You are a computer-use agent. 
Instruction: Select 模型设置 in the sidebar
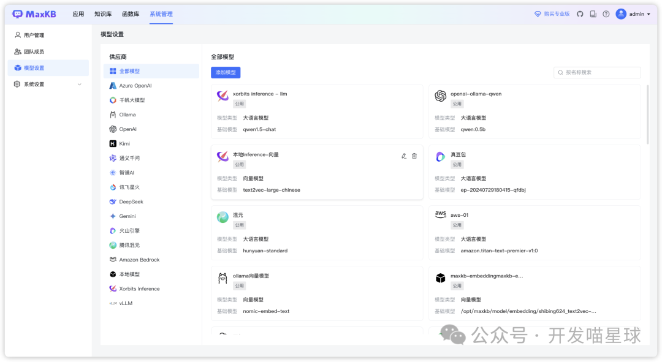pyautogui.click(x=48, y=68)
